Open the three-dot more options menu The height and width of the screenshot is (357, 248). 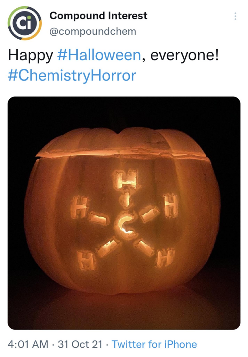pyautogui.click(x=235, y=16)
